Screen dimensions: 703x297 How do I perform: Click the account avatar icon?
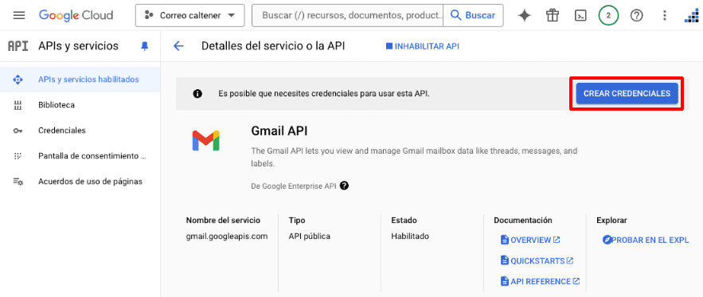pyautogui.click(x=692, y=16)
